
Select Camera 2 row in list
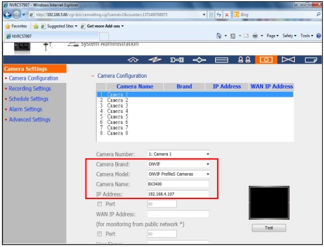(x=195, y=100)
